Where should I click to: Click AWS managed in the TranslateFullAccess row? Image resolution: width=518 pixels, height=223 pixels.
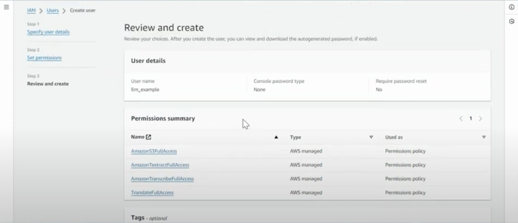(306, 193)
